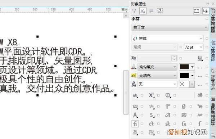216x139 pixels.
Task: Open the A stylistic alternates icon
Action: pos(136,115)
